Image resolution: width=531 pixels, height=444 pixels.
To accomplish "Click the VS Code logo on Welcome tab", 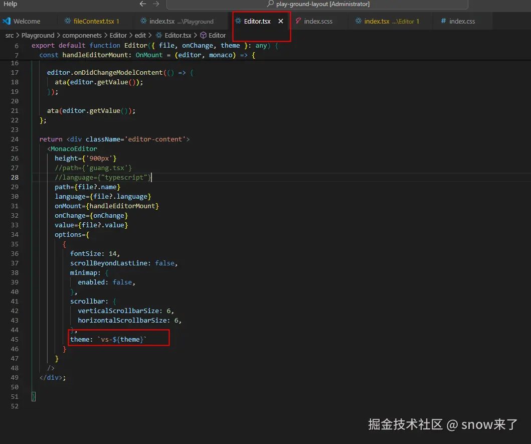I will click(7, 21).
